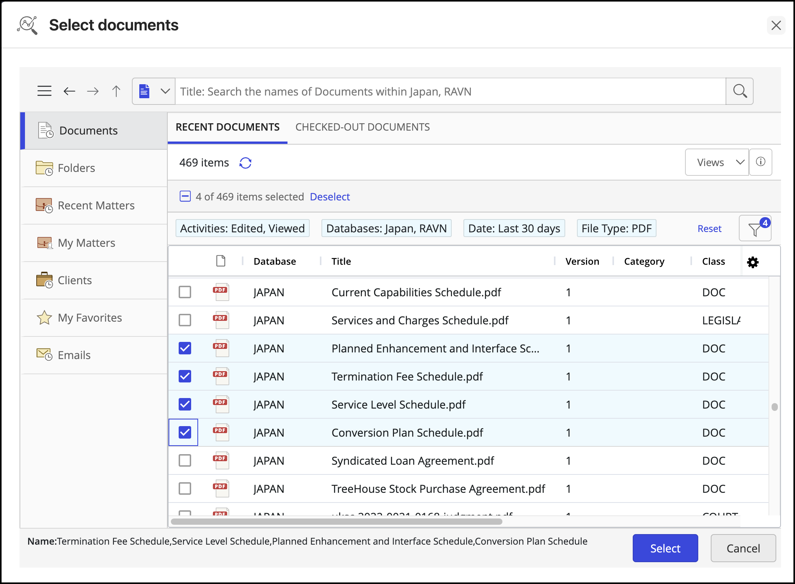Navigate back with left arrow
This screenshot has height=584, width=795.
[x=69, y=91]
